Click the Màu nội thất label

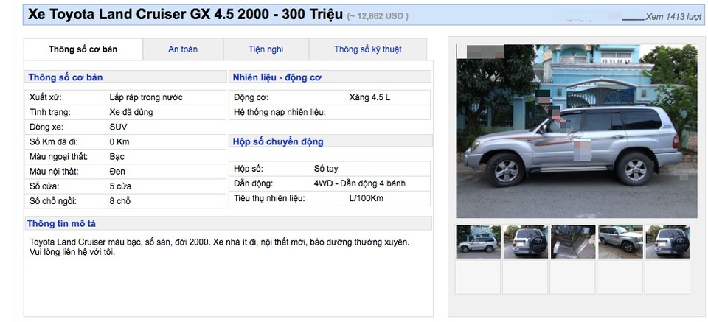coord(54,172)
